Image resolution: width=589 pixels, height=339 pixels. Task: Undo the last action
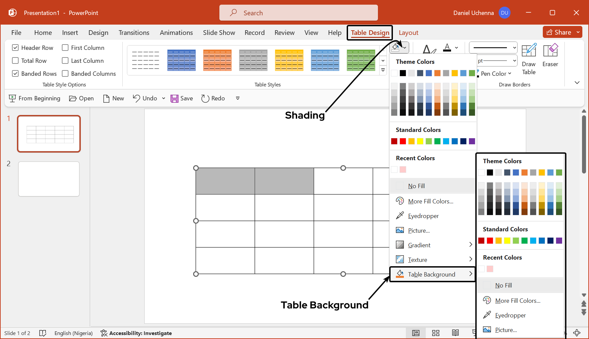145,98
